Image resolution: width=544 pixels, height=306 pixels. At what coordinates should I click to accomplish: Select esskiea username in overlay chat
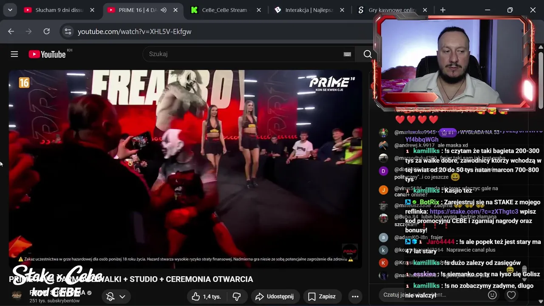point(425,274)
